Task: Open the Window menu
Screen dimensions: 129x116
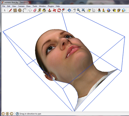Action: [x=42, y=6]
